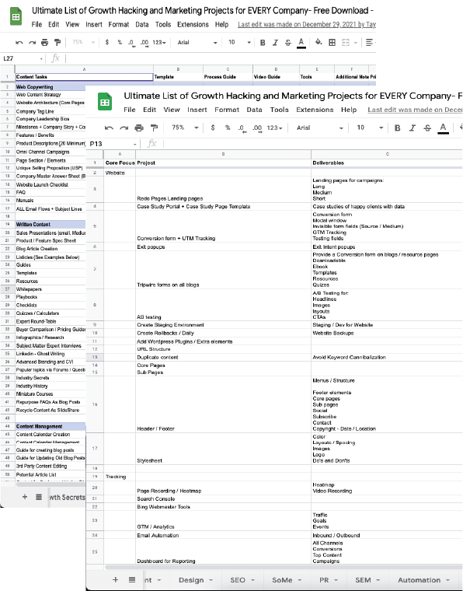
Task: Click formula bar in front window
Action: tap(312, 144)
